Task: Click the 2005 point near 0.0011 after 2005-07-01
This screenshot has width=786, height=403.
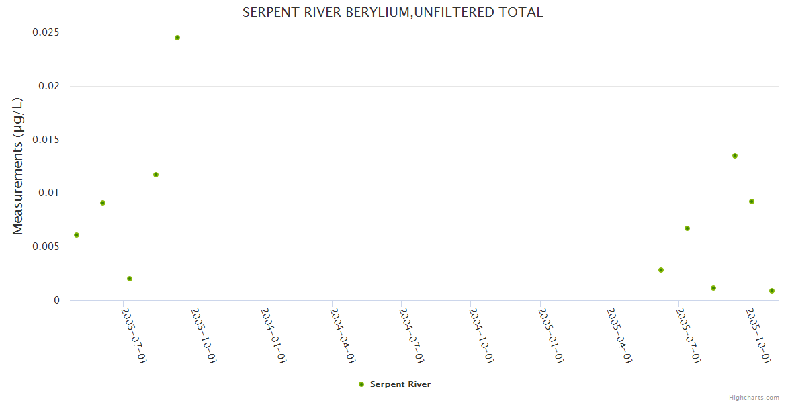Action: click(x=713, y=288)
